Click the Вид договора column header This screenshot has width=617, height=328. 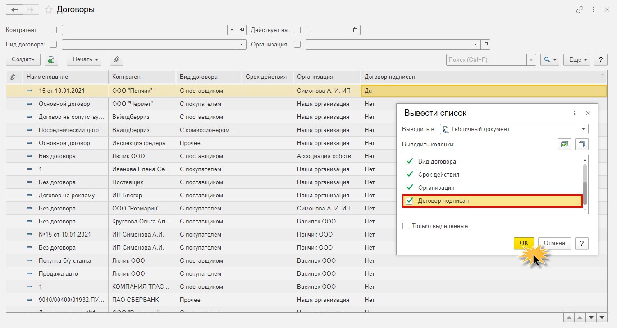pyautogui.click(x=199, y=77)
